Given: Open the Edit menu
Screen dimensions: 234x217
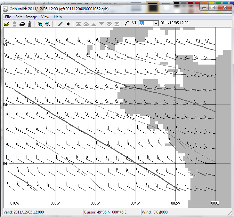Looking at the screenshot, I should (x=19, y=17).
